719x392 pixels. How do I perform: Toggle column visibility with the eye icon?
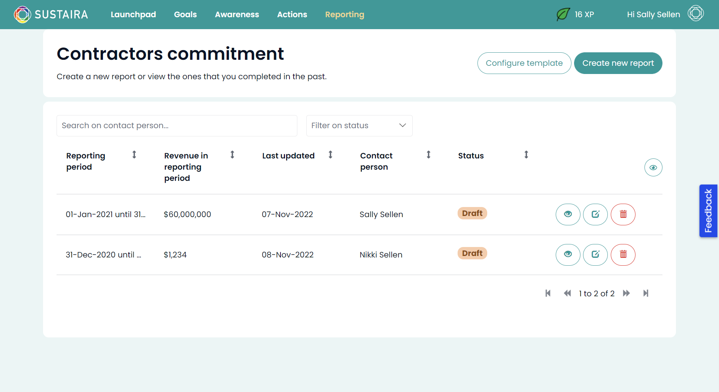click(653, 167)
